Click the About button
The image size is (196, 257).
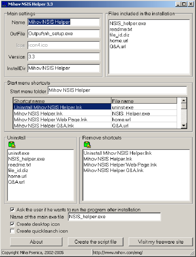point(36,242)
